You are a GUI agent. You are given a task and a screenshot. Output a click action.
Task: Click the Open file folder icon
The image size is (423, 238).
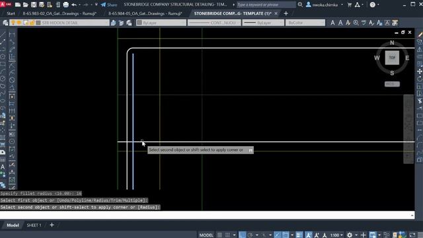(x=26, y=5)
